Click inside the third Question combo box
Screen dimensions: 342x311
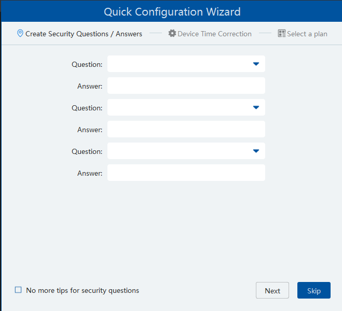coord(176,151)
